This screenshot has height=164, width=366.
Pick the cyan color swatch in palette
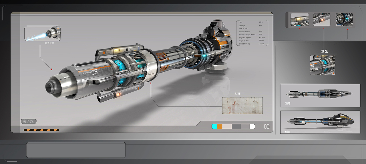(x=214, y=126)
